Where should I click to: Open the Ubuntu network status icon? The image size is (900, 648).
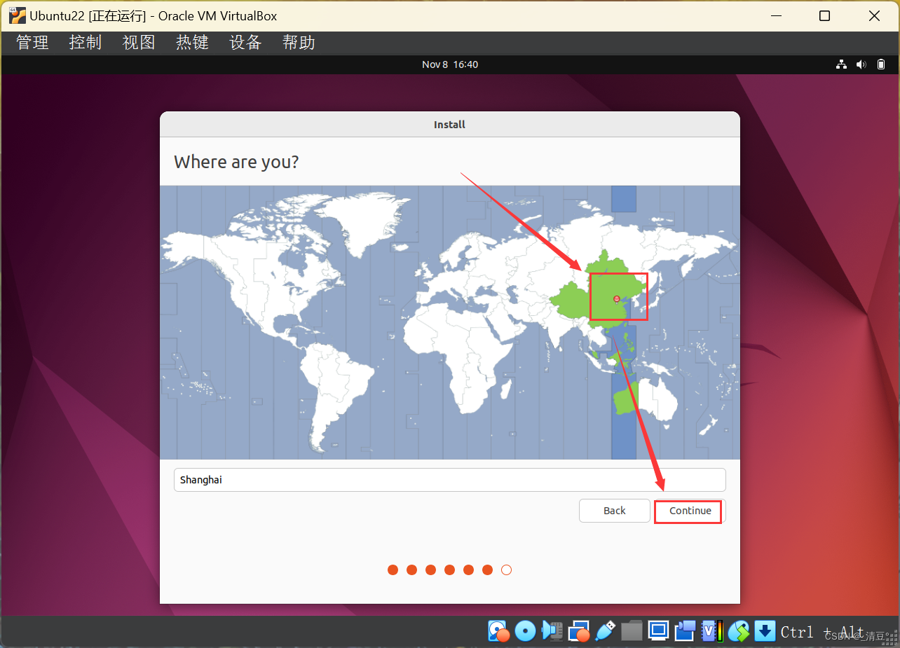(x=841, y=64)
